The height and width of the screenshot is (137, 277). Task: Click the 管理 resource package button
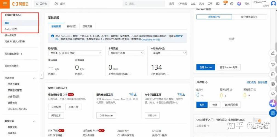coord(215,105)
